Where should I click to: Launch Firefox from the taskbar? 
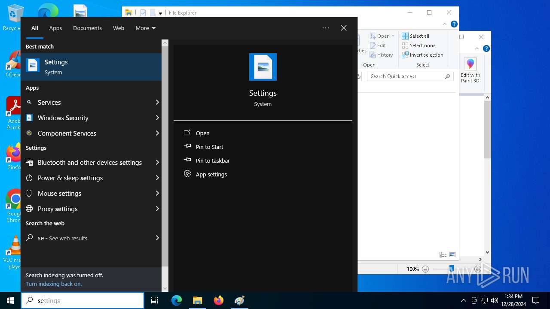click(219, 300)
